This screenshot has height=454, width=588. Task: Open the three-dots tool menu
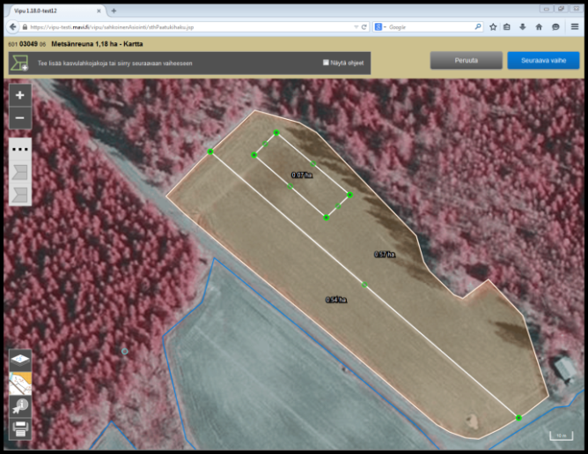[19, 149]
